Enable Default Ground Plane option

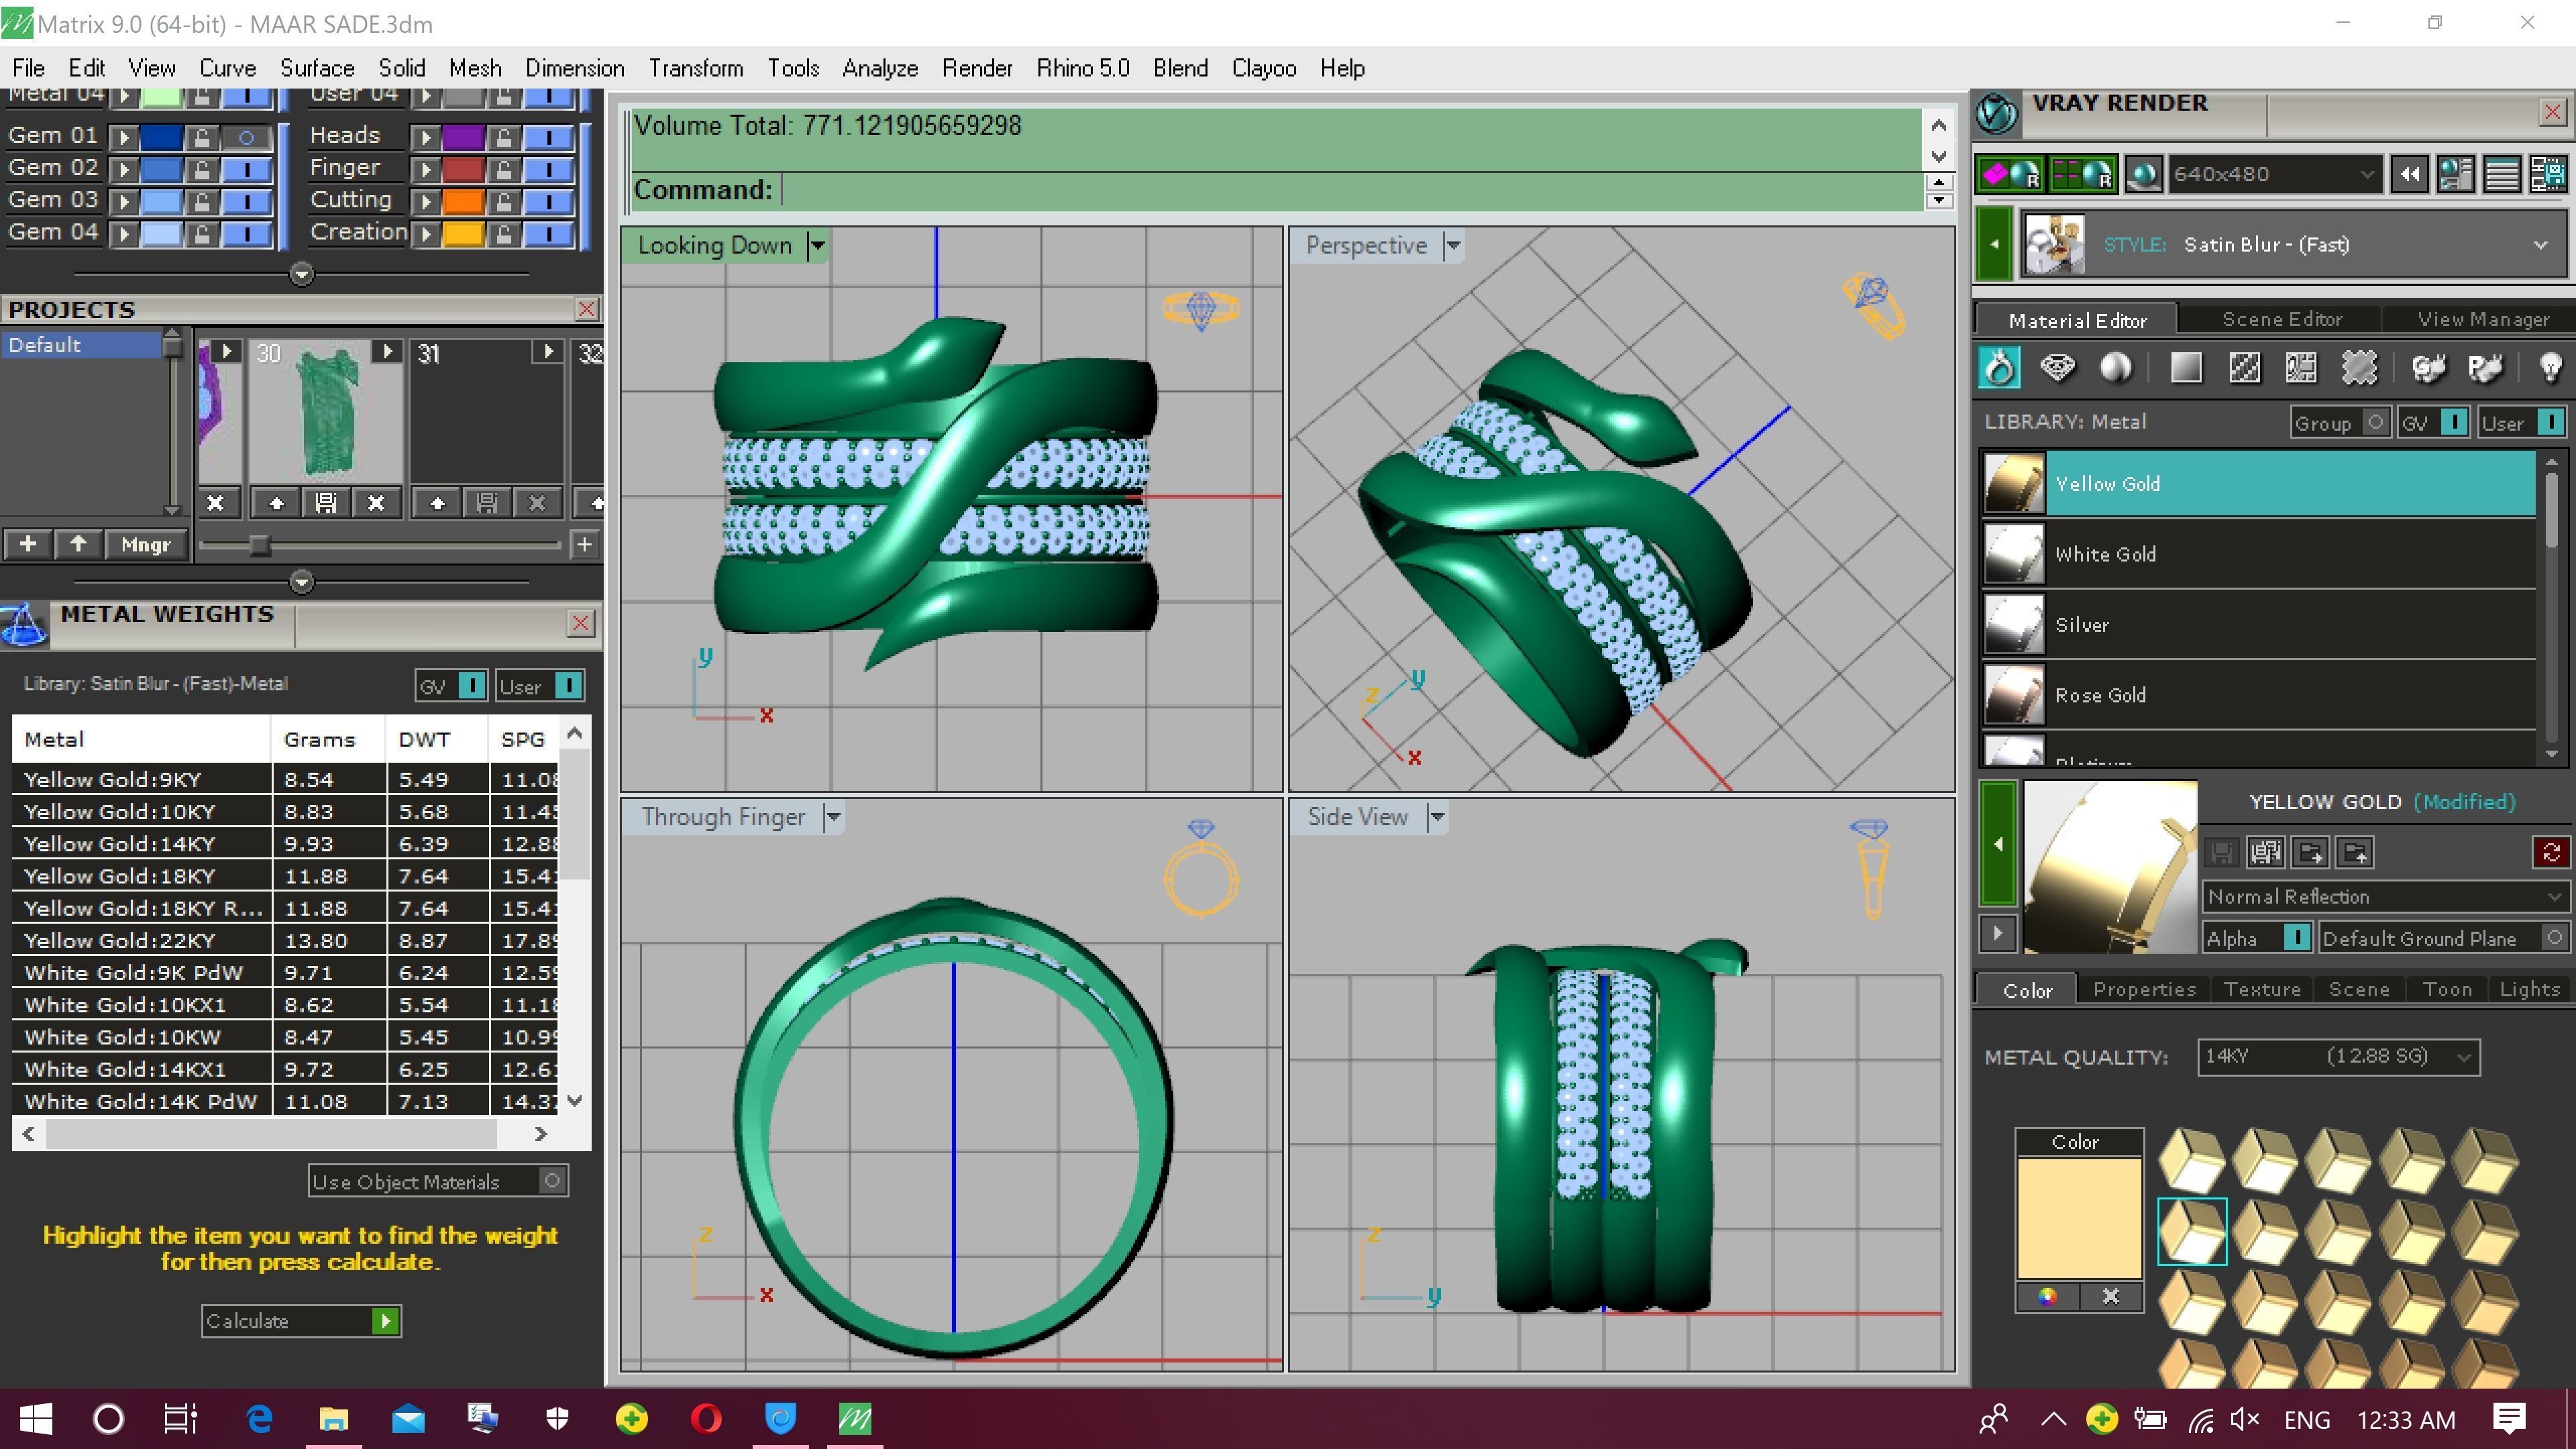pos(2554,938)
